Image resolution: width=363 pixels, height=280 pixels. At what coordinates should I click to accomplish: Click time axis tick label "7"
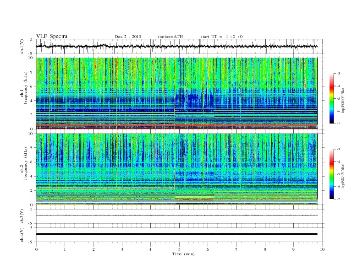click(x=236, y=249)
